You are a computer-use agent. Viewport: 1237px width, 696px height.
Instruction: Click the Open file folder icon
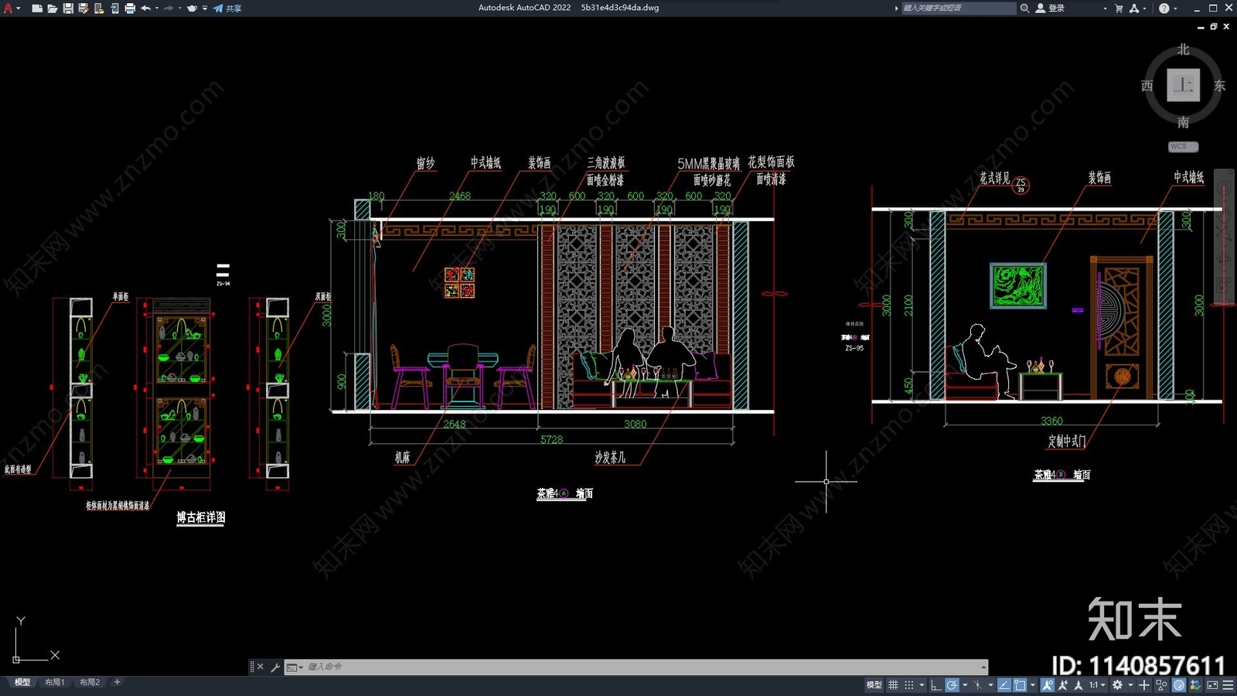coord(53,9)
